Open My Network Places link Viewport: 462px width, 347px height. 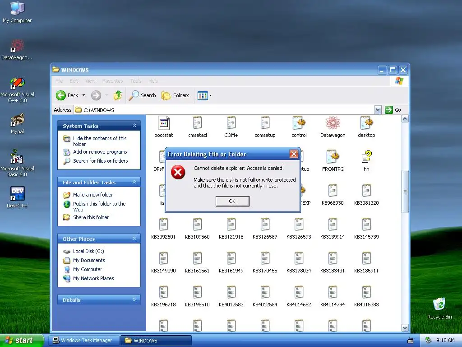tap(93, 278)
